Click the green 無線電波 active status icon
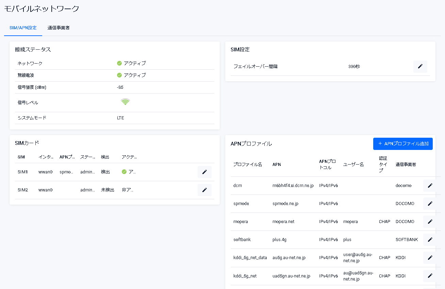445x289 pixels. (119, 75)
